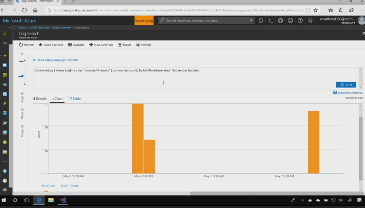
Task: Click Report a bug button
Action: tap(144, 21)
